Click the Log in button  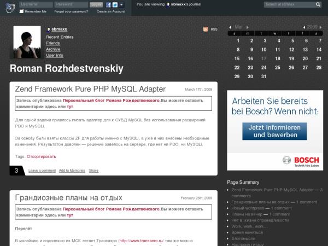(96, 4)
